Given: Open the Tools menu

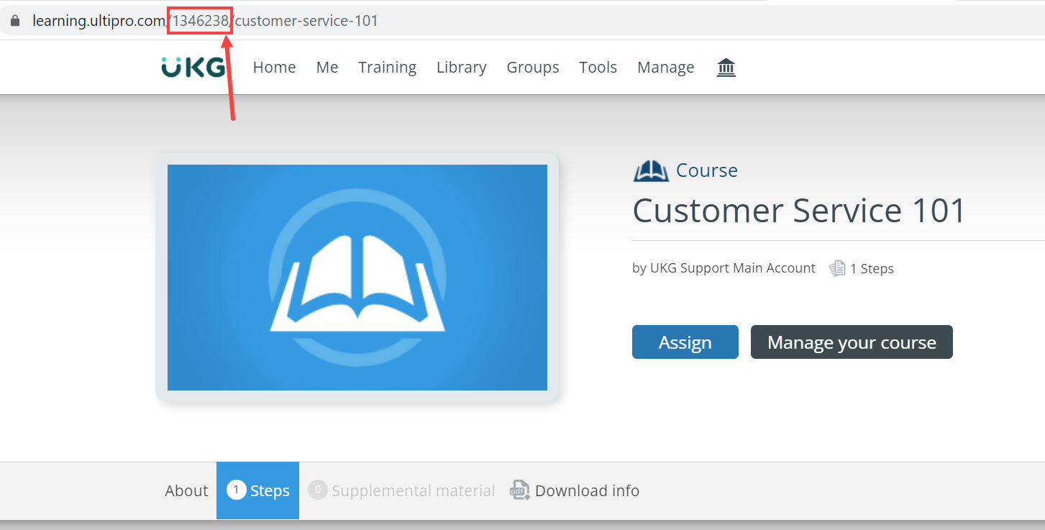Looking at the screenshot, I should (x=598, y=68).
